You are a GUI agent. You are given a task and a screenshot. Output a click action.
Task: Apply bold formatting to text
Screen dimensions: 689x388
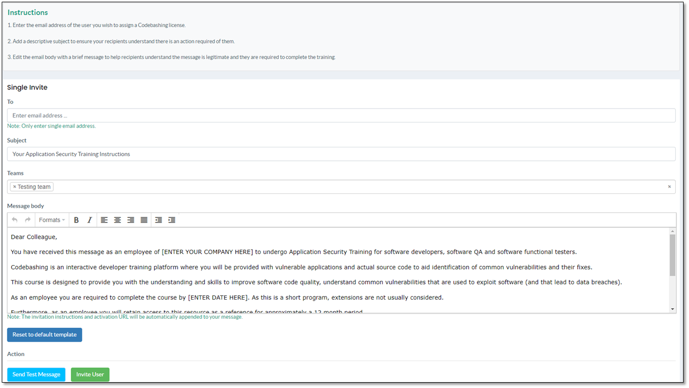(x=76, y=220)
